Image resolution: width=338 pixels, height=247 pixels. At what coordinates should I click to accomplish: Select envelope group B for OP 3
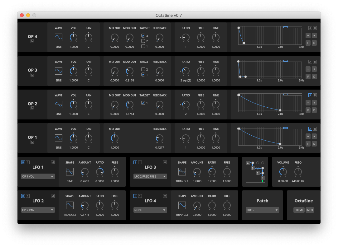(315, 62)
